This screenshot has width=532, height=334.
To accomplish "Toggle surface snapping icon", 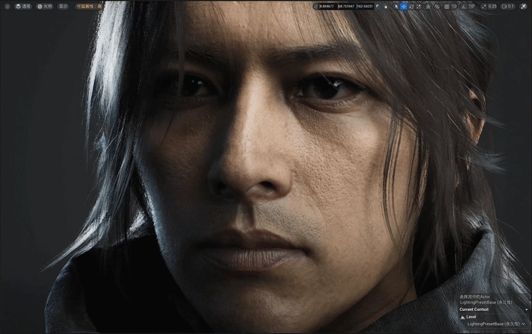I will click(437, 6).
